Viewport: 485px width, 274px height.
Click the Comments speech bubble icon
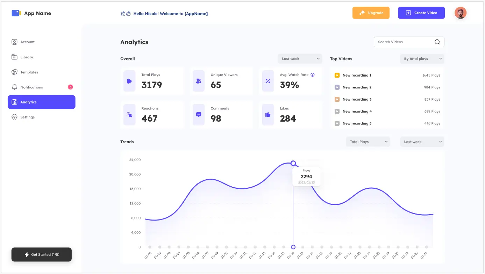pyautogui.click(x=199, y=115)
